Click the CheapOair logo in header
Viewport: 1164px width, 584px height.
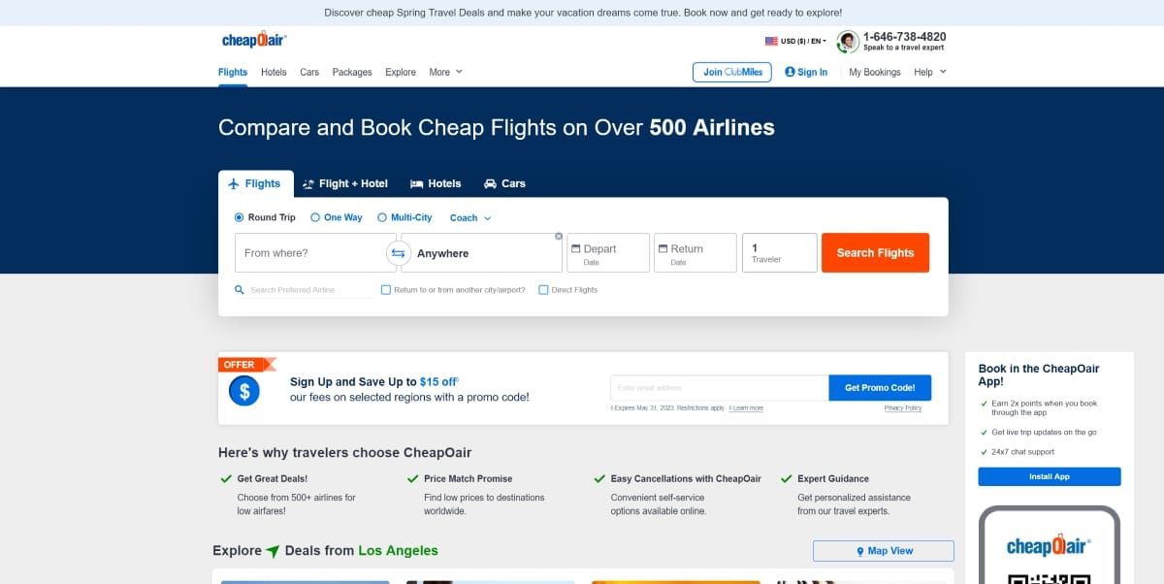[x=254, y=41]
